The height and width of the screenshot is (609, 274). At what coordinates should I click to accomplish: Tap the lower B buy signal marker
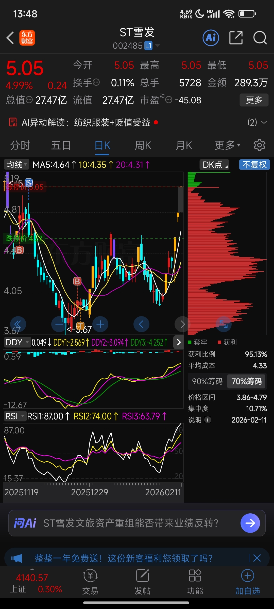[77, 281]
